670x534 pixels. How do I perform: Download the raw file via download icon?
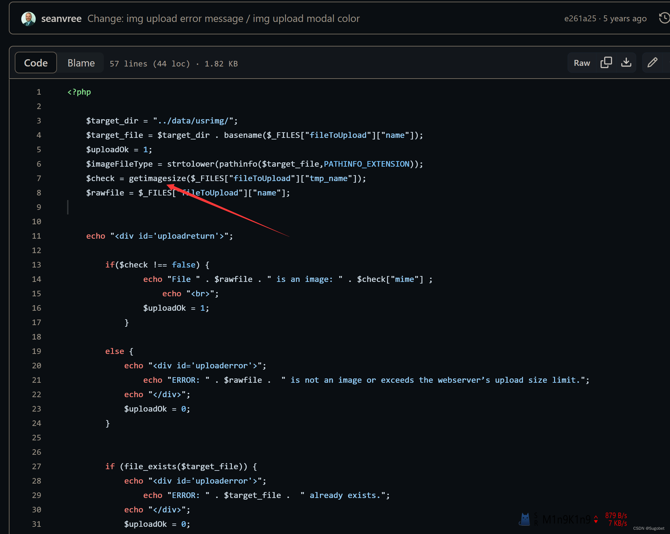pyautogui.click(x=626, y=63)
